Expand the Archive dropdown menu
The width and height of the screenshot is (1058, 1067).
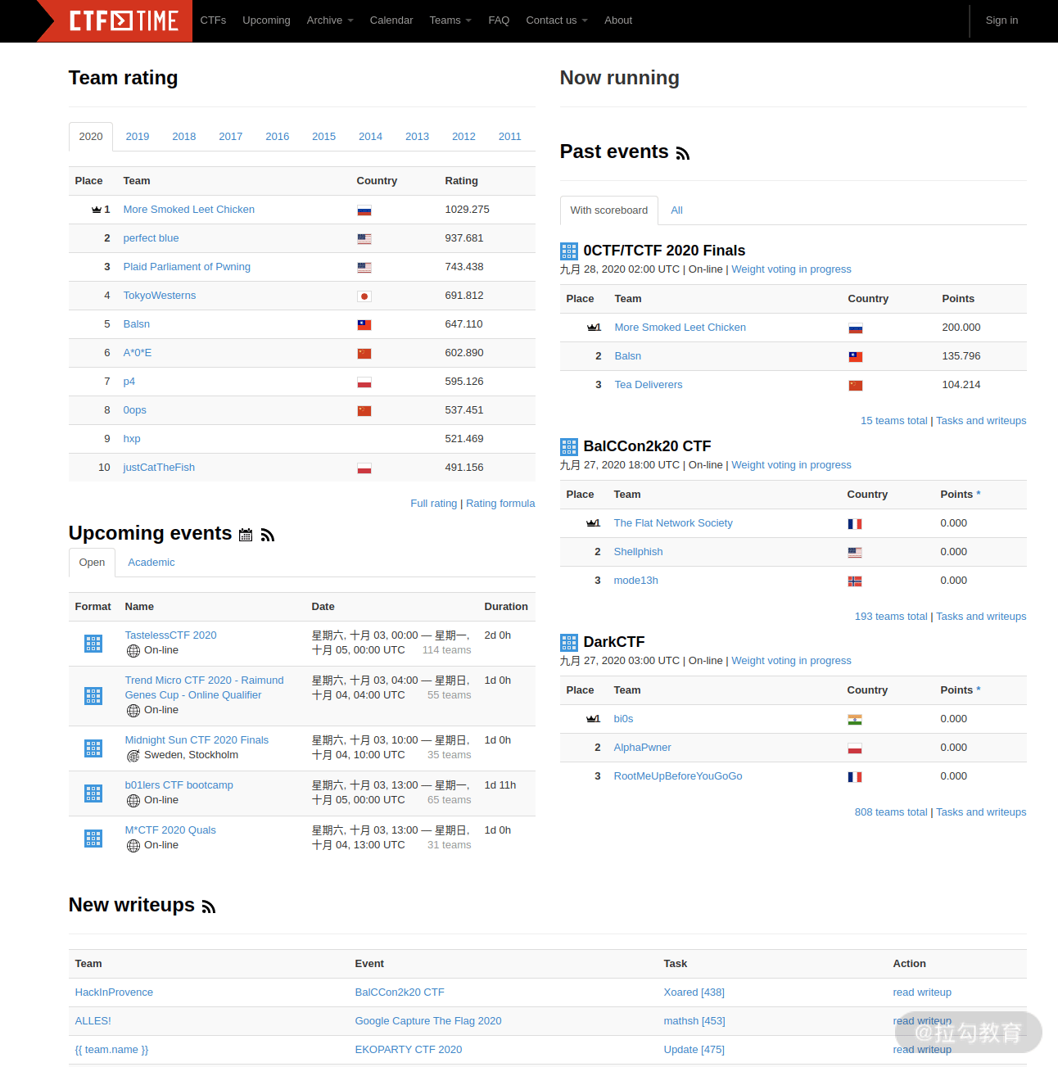click(x=330, y=20)
